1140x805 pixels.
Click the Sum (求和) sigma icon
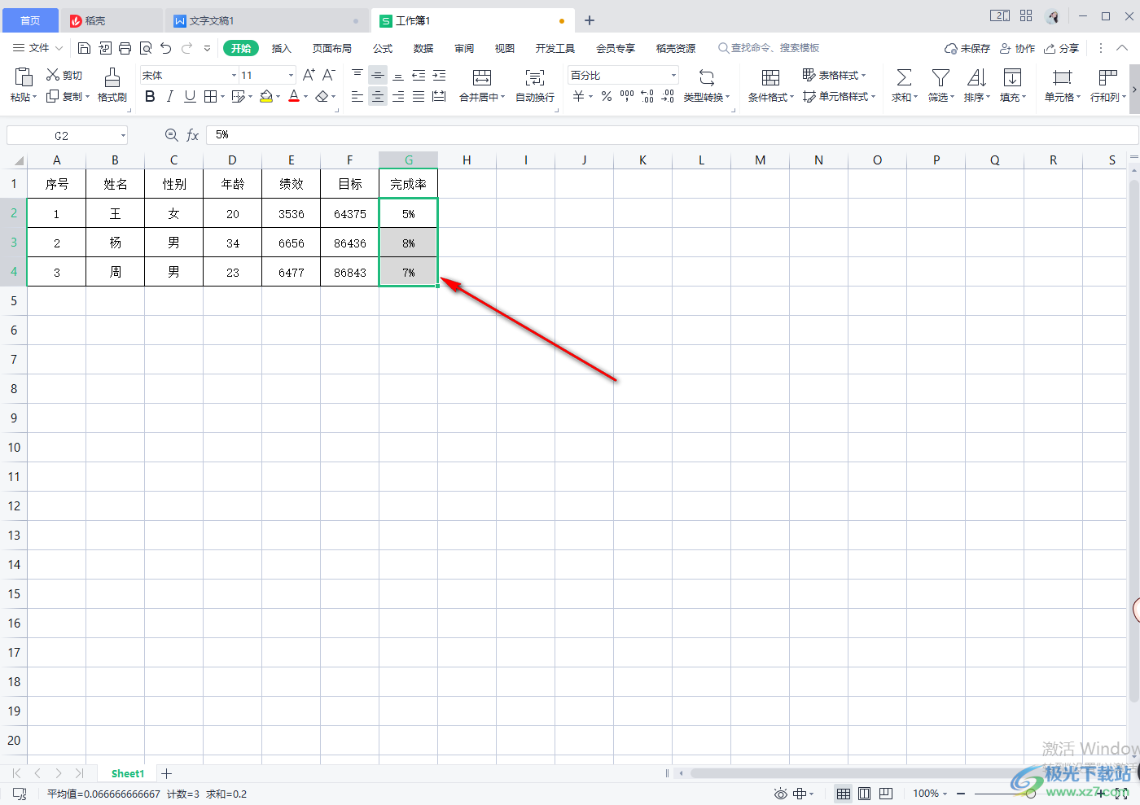click(904, 77)
